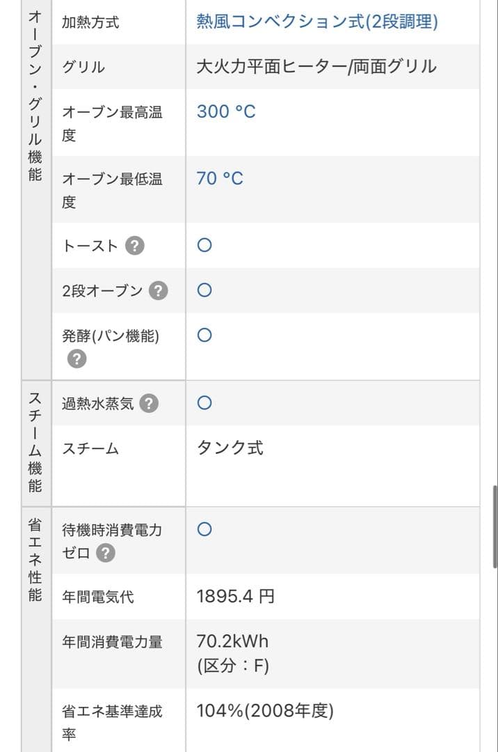Open the 熱風コンベクション式(2段調理) link
Screen dimensions: 498x752
tap(317, 22)
